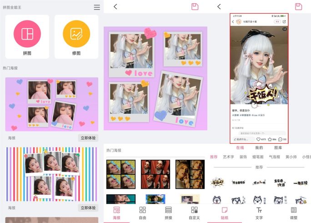Choose the teal face poster template
This screenshot has height=223, width=311.
click(x=121, y=199)
